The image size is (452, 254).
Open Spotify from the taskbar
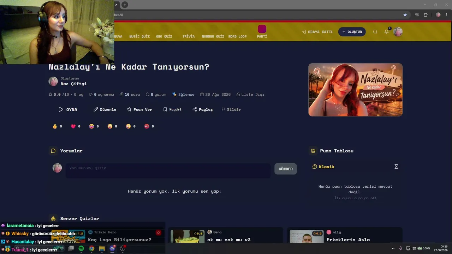81,248
